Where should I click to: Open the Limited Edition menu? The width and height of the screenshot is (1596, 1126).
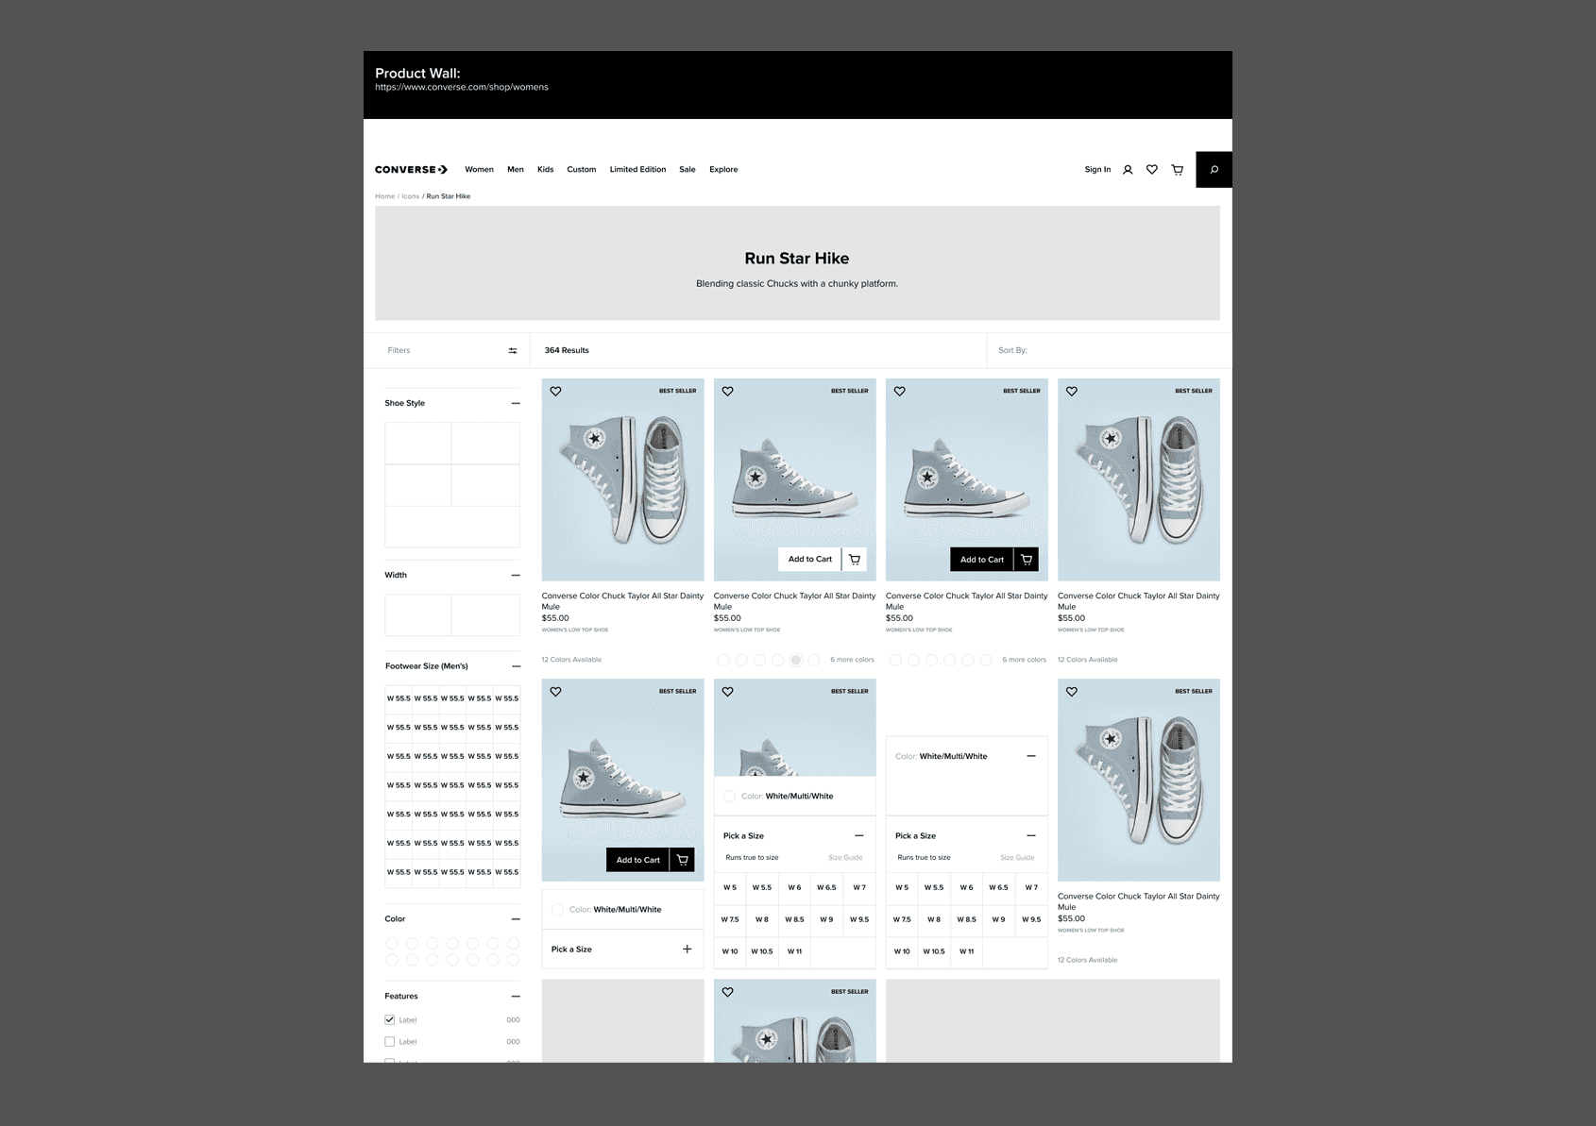click(637, 170)
